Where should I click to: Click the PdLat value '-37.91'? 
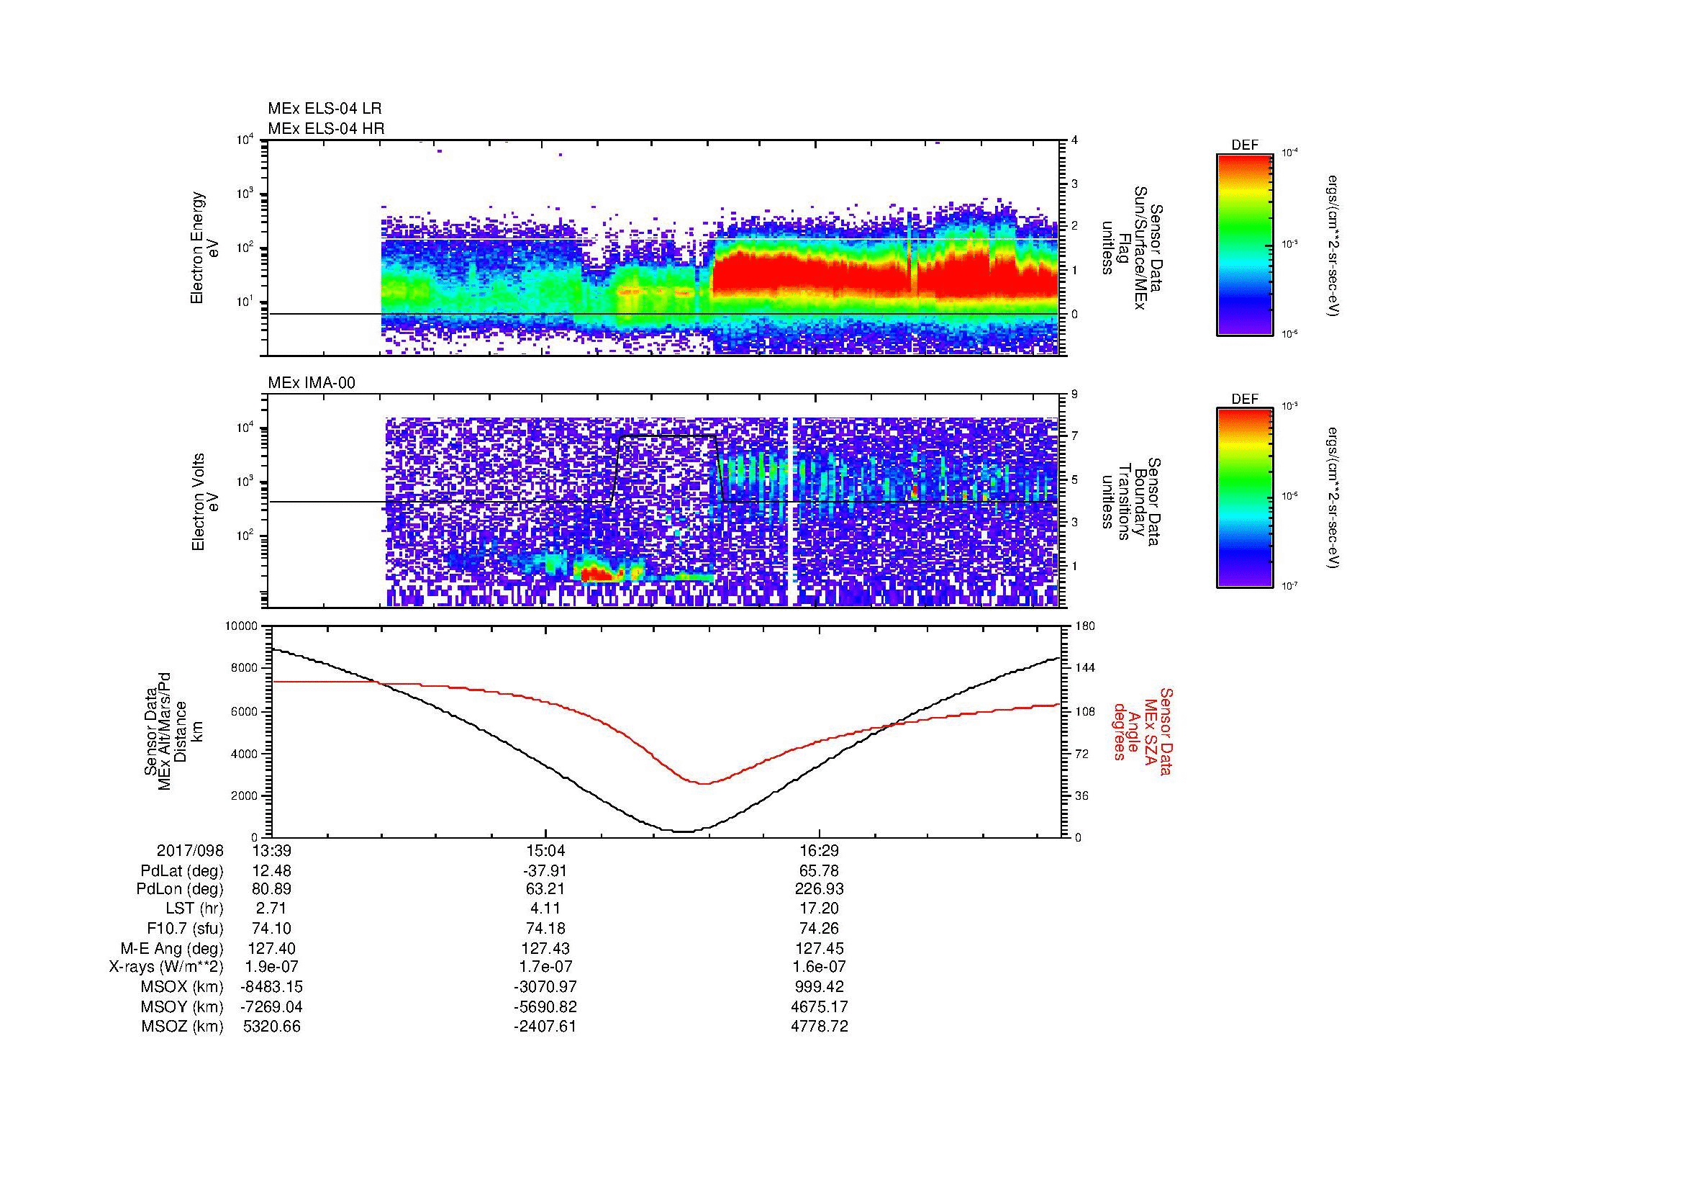[545, 871]
